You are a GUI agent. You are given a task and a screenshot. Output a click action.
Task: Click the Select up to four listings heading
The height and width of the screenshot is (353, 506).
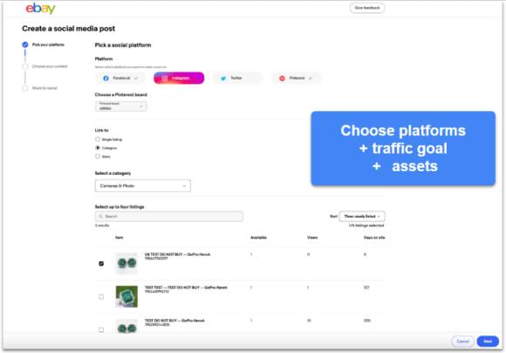point(120,207)
